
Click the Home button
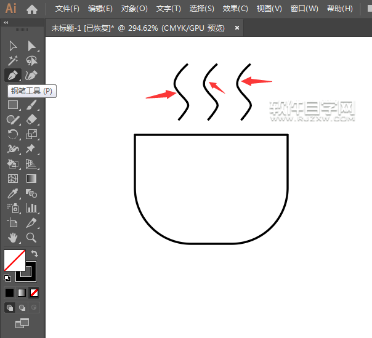(x=32, y=9)
